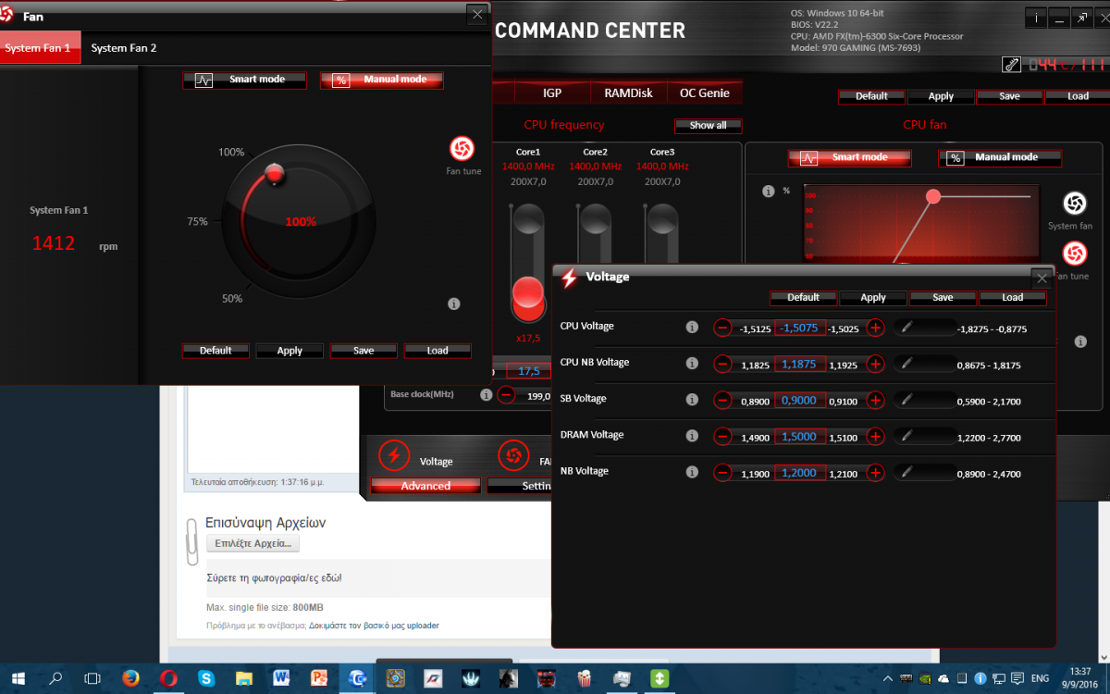Open System fan icon in Command Center
This screenshot has width=1110, height=694.
pyautogui.click(x=1074, y=204)
